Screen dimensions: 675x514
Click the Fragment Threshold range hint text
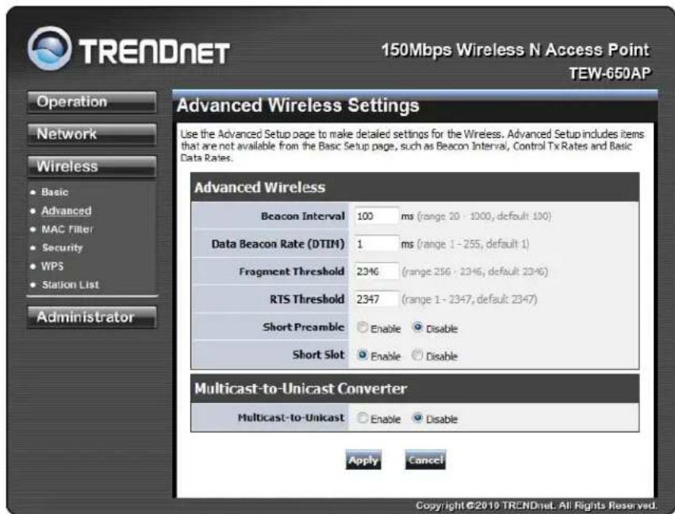coord(475,271)
